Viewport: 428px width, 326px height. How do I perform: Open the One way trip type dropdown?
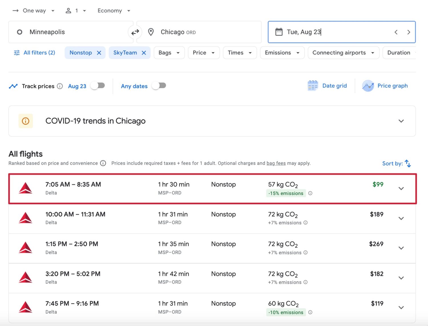pos(34,11)
